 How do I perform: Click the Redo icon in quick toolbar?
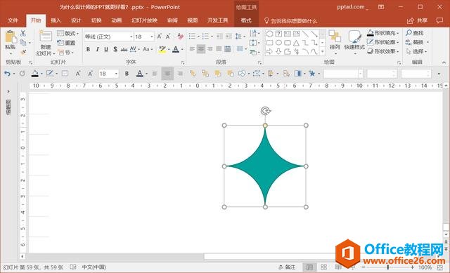(22, 74)
